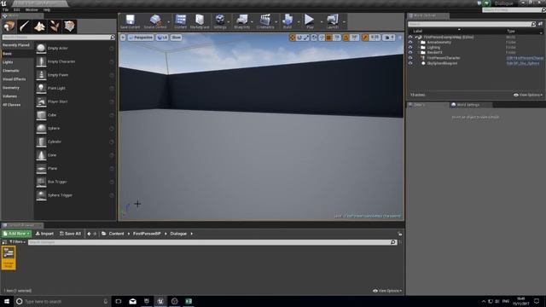Toggle visibility of FirstPersonCharacter actor
Image resolution: width=546 pixels, height=307 pixels.
click(410, 58)
